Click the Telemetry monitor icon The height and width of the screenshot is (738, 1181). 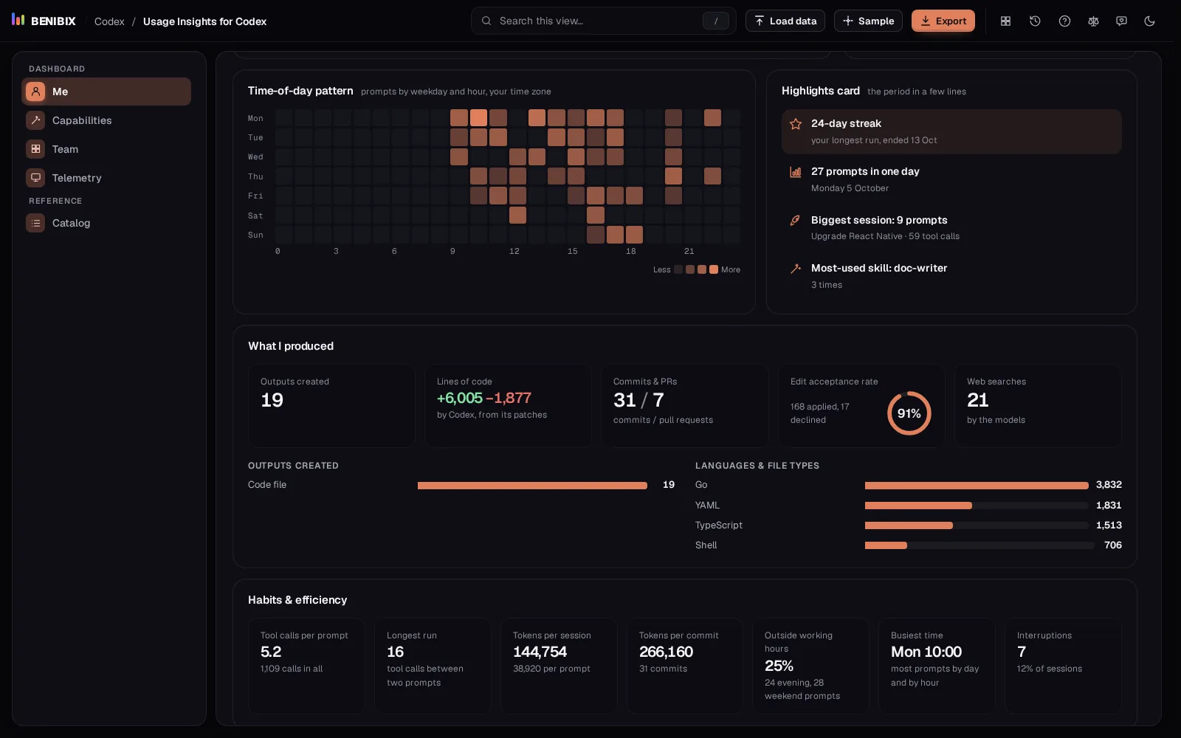35,178
